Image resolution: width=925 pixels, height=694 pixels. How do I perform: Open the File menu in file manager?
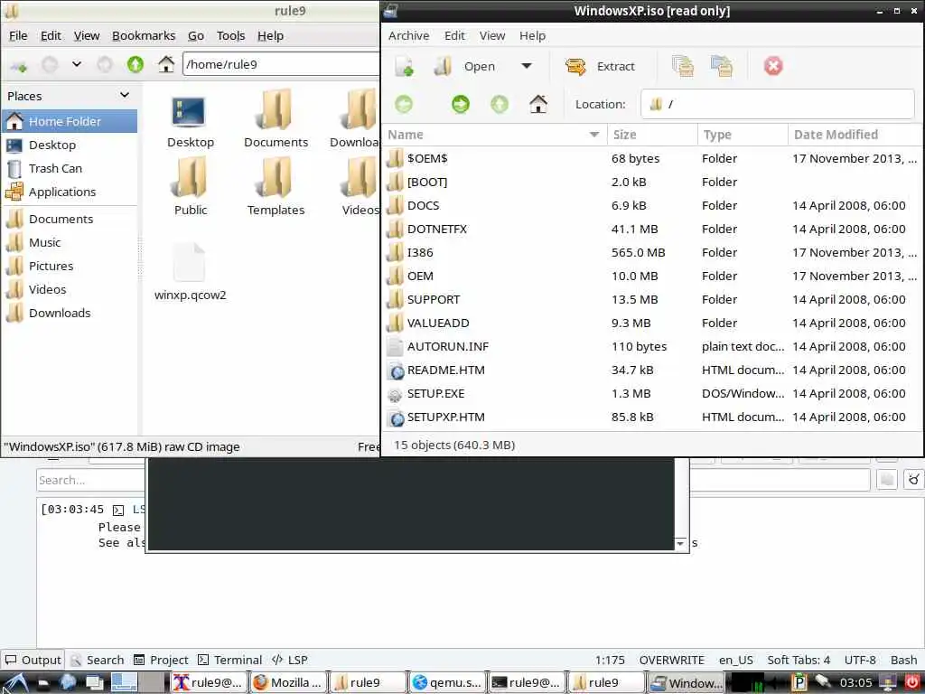(x=18, y=36)
